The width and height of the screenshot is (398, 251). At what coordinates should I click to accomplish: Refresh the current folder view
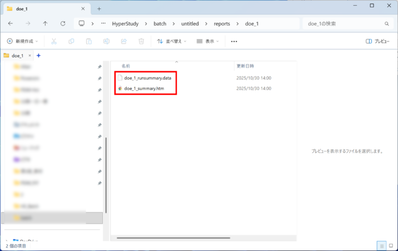tap(63, 23)
